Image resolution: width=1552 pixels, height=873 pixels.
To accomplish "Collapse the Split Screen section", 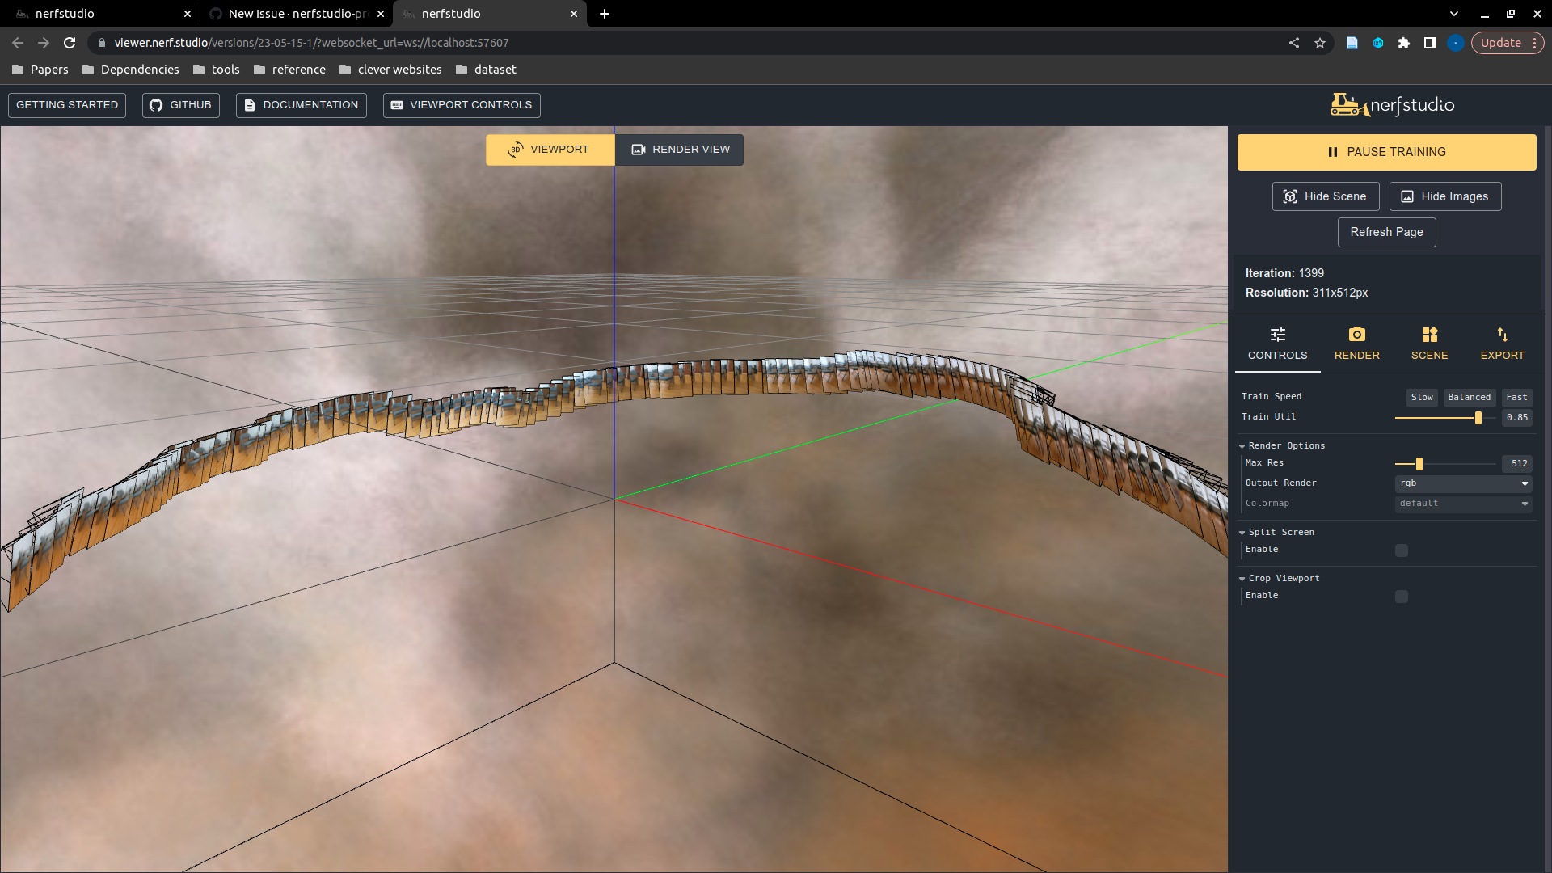I will coord(1242,533).
